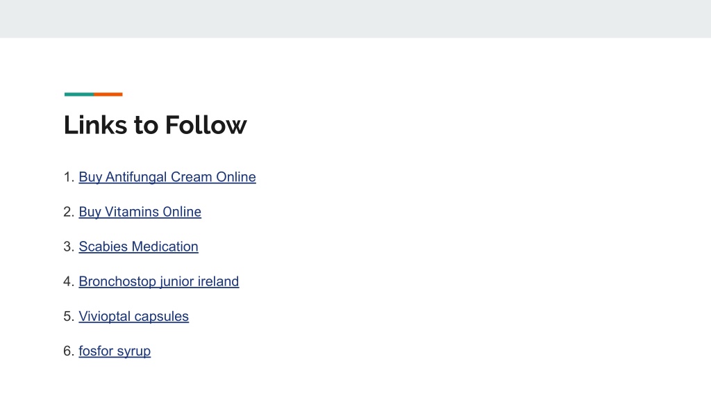Follow the Buy Vitamins Online link
The width and height of the screenshot is (711, 400).
pyautogui.click(x=140, y=212)
